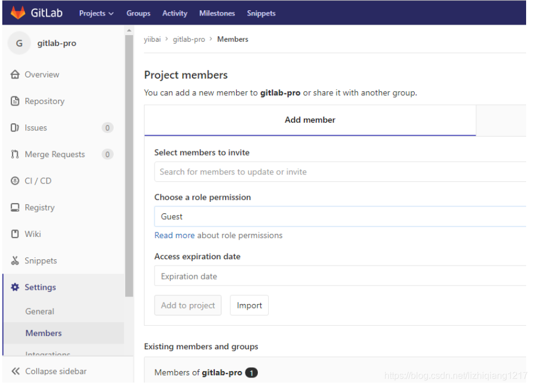Click the CI / CD gauge icon

[x=15, y=181]
